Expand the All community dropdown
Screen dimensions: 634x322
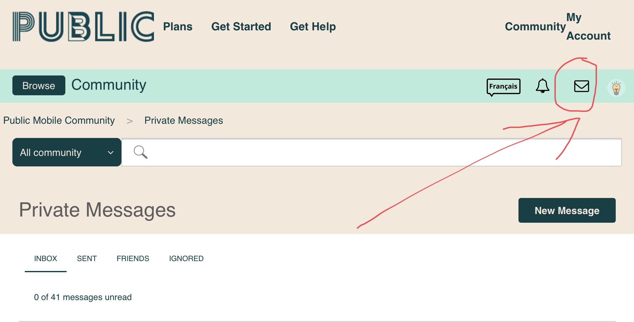pyautogui.click(x=67, y=152)
